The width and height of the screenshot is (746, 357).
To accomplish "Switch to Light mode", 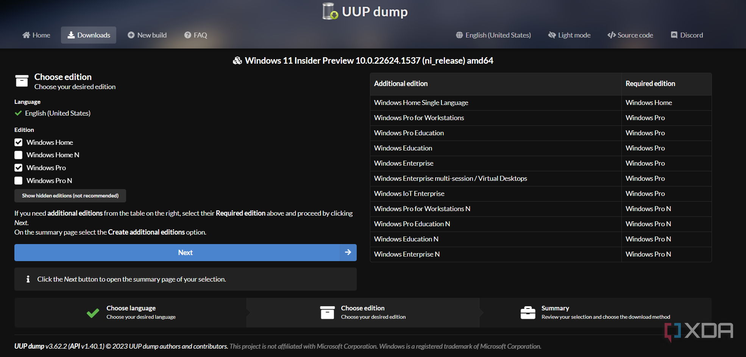I will (569, 35).
